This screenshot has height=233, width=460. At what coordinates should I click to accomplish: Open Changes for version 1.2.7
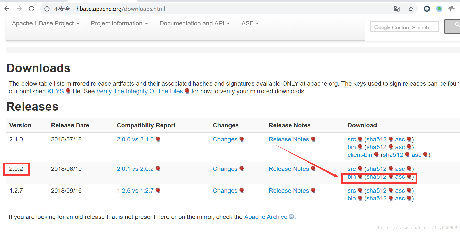225,191
